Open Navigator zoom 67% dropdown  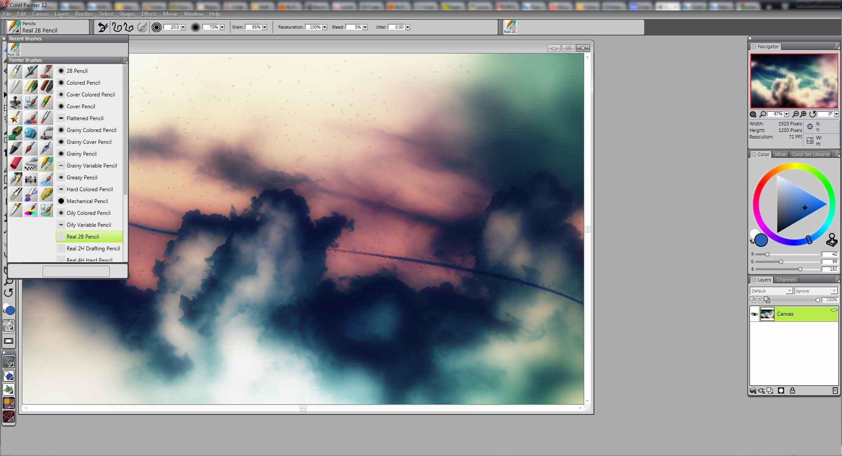tap(786, 114)
